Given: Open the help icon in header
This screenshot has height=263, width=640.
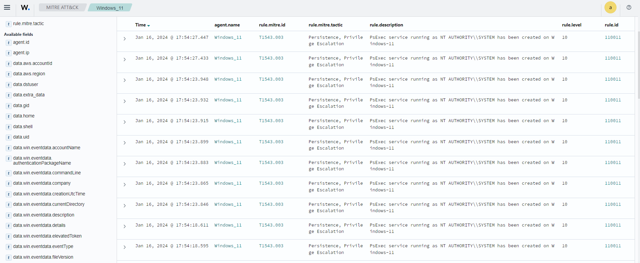Looking at the screenshot, I should pos(629,7).
